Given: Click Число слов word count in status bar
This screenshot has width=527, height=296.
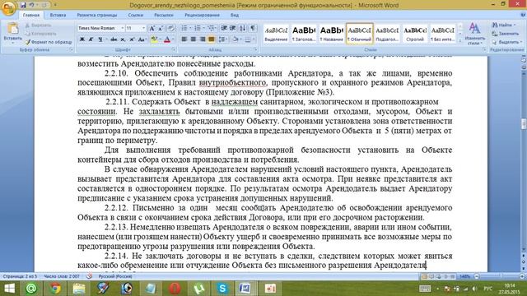Looking at the screenshot, I should tap(62, 276).
